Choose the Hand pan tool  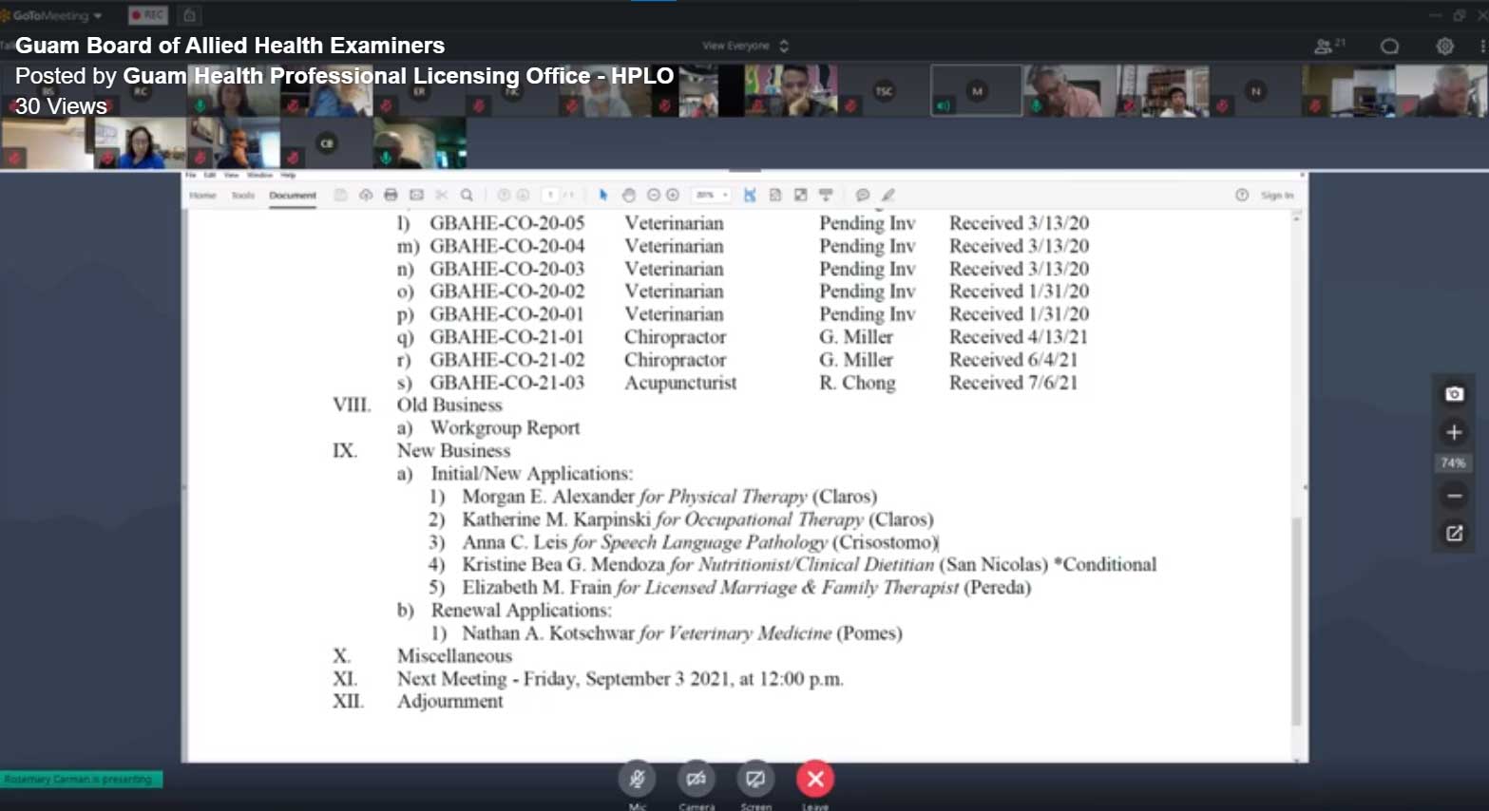point(628,195)
